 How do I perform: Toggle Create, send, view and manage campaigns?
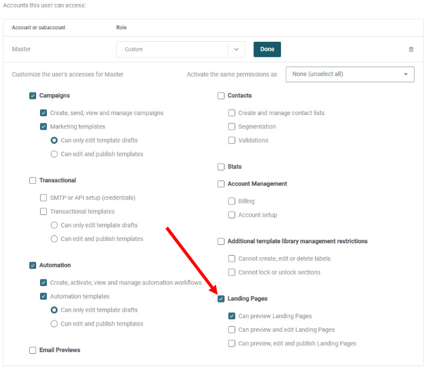click(43, 113)
